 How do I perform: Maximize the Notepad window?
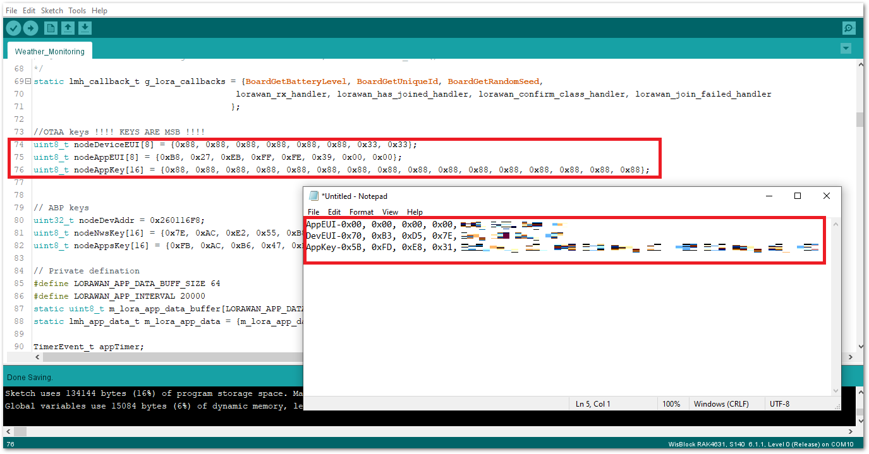798,196
